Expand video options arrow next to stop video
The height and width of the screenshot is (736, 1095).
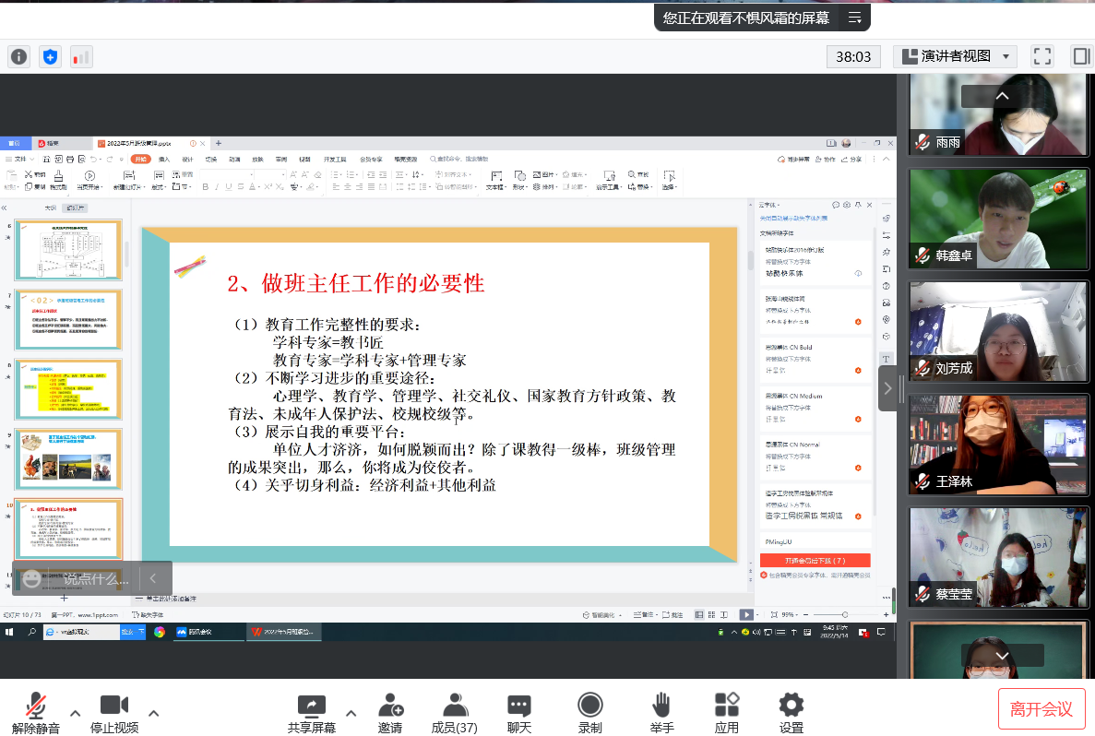coord(154,713)
